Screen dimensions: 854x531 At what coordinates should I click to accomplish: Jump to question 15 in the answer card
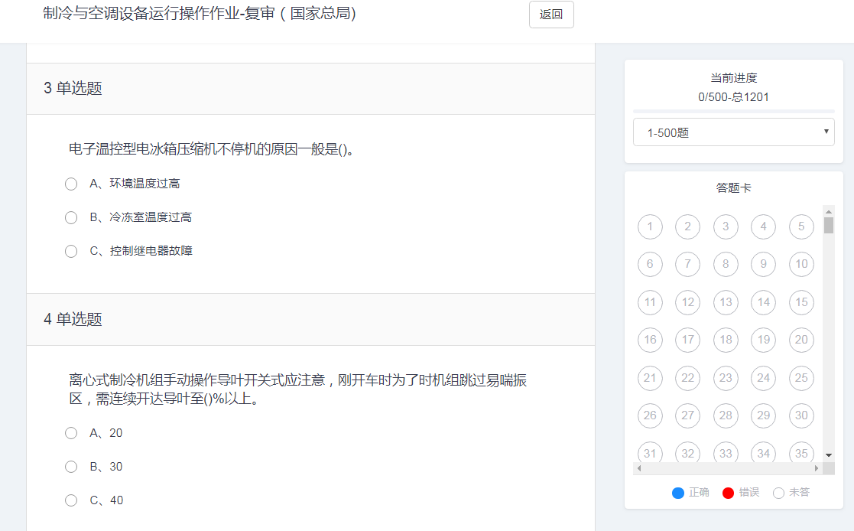tap(801, 302)
